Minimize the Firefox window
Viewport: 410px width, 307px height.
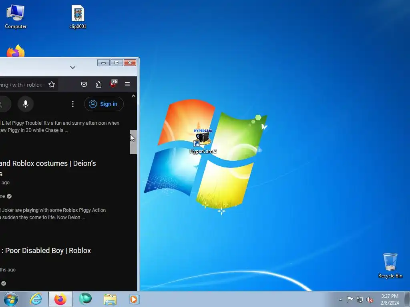click(104, 63)
